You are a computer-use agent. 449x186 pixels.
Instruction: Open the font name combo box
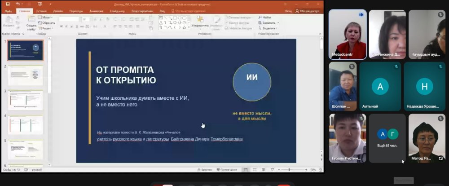click(70, 19)
